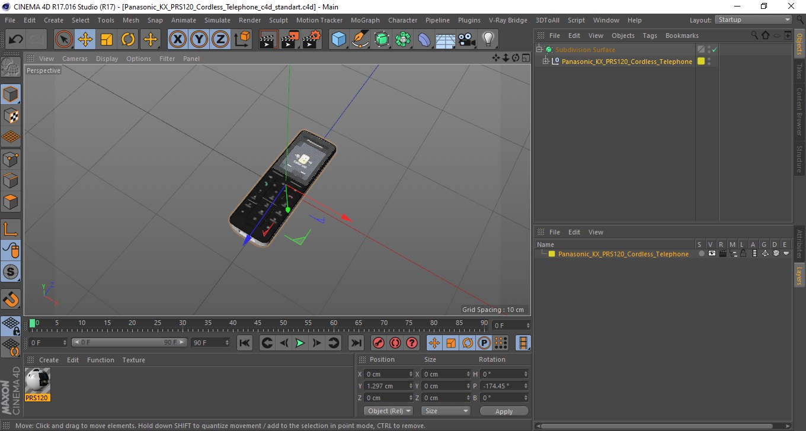
Task: Add a light object
Action: point(488,40)
